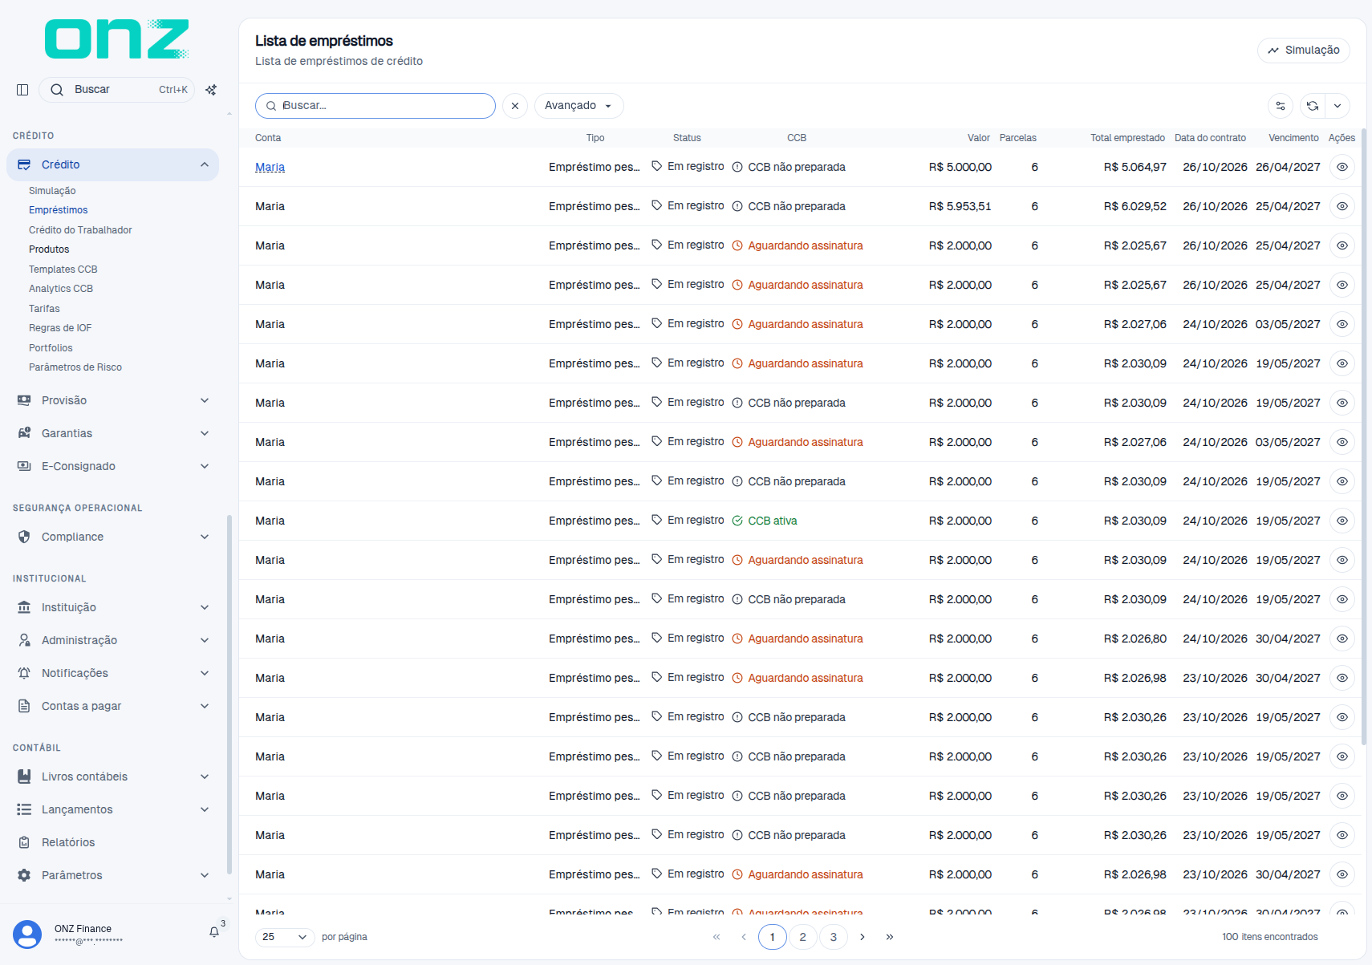
Task: Expand the E-Consignado section
Action: [112, 466]
